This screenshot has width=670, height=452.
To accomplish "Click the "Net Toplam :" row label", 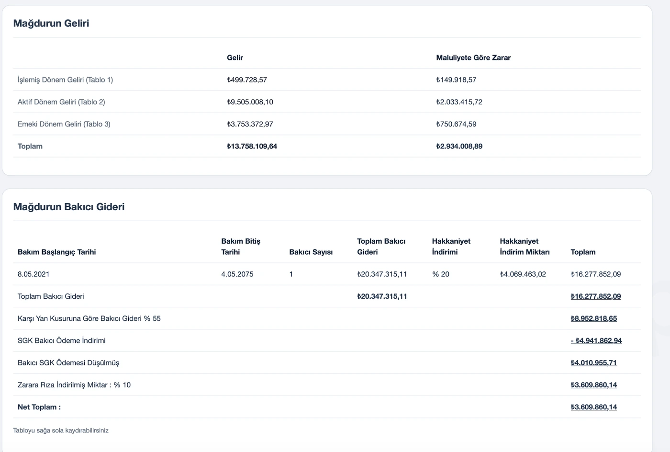I will (39, 407).
